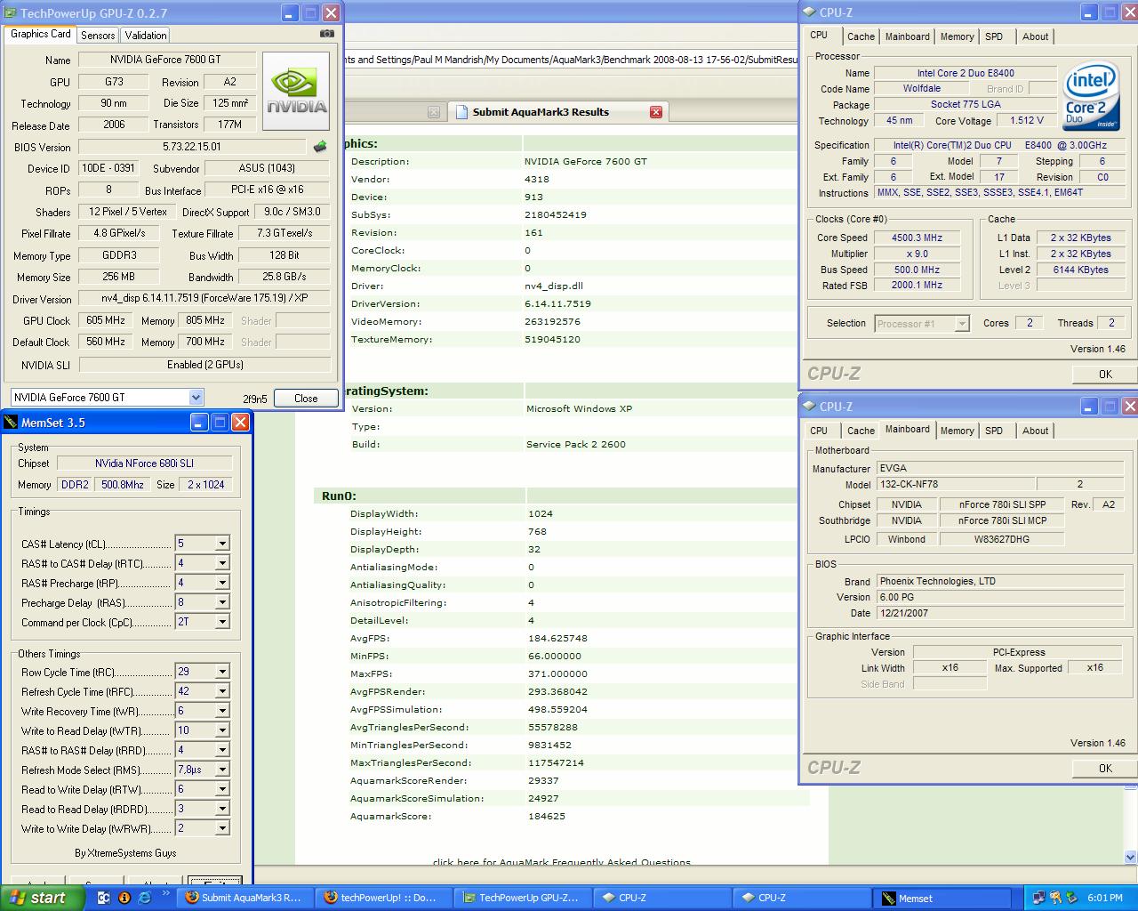Open the GPU selector dropdown in GPU-Z

click(196, 398)
